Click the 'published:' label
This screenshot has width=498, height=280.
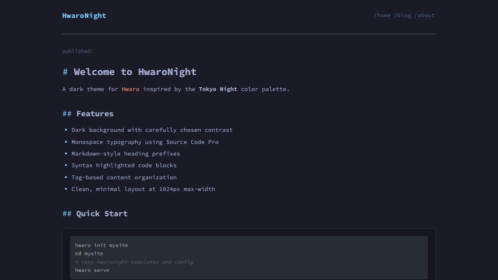point(78,51)
